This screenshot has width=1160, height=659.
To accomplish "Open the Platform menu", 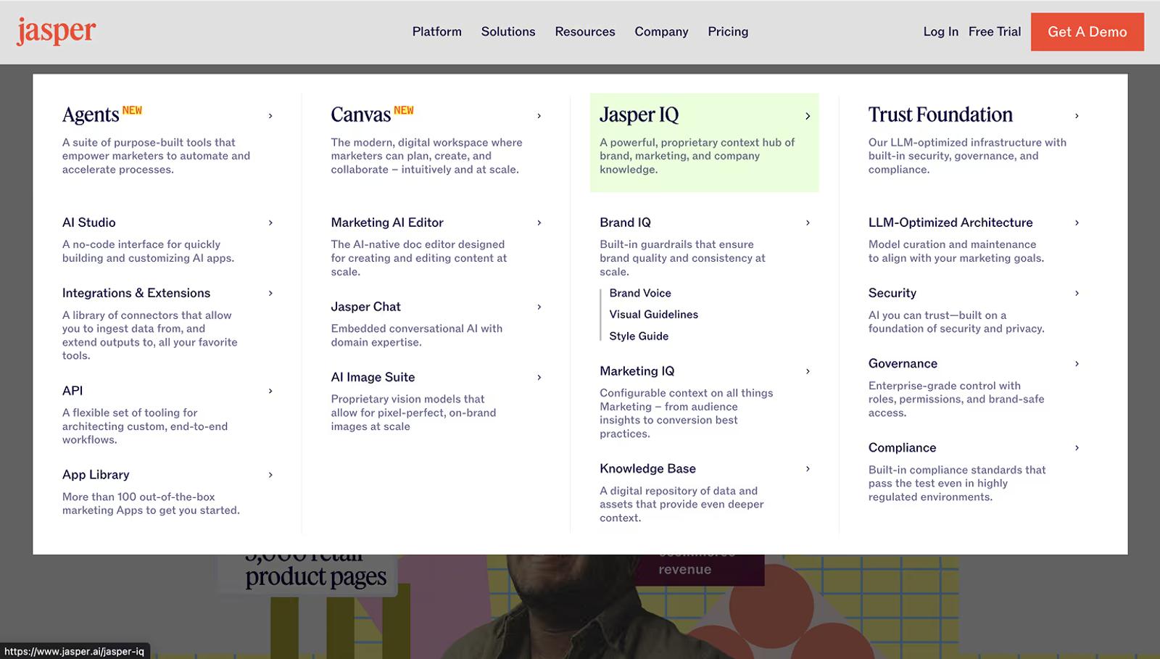I will tap(436, 32).
